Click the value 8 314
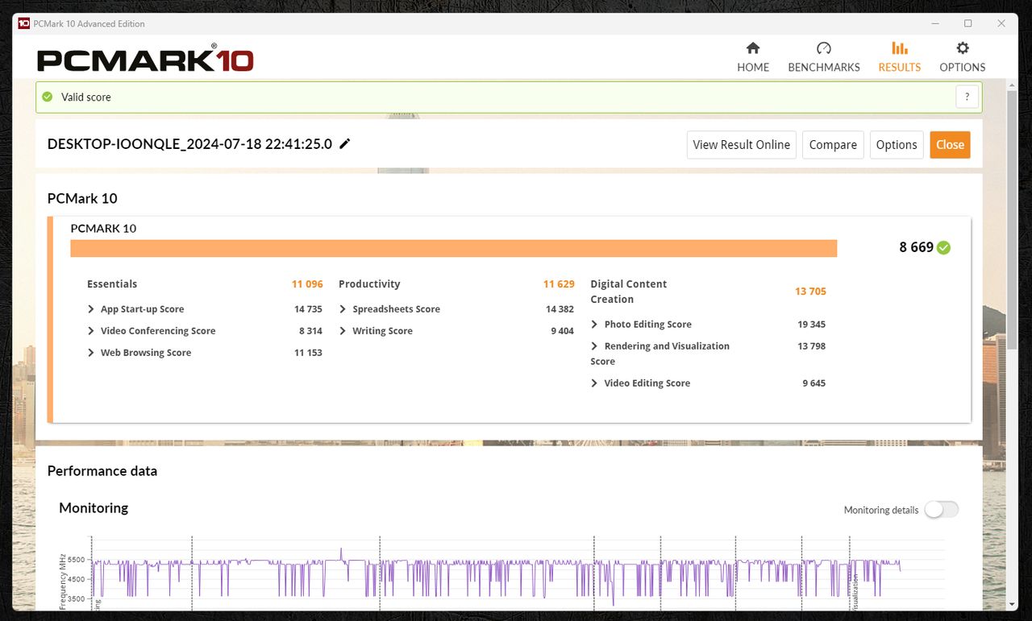Image resolution: width=1032 pixels, height=621 pixels. (x=310, y=331)
